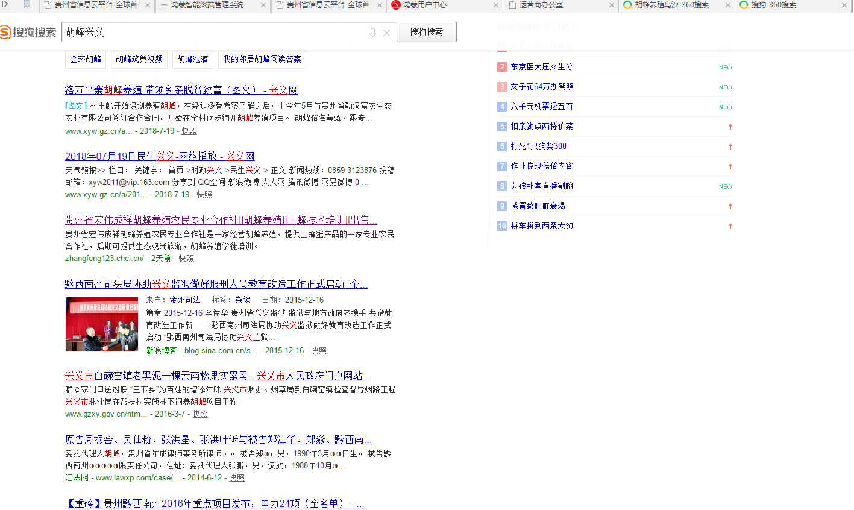This screenshot has width=854, height=510.
Task: Click the 兴义监狱 result thumbnail image
Action: click(x=102, y=324)
